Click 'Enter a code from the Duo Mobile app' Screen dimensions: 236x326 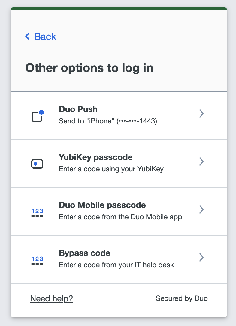point(120,217)
